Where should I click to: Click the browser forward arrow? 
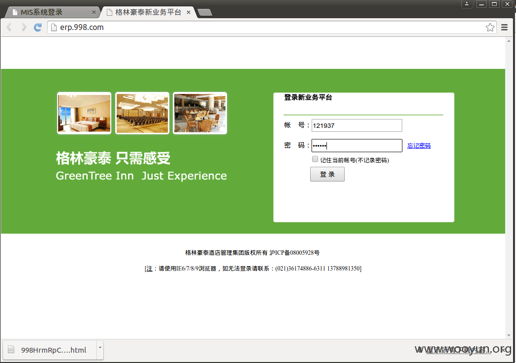point(24,27)
